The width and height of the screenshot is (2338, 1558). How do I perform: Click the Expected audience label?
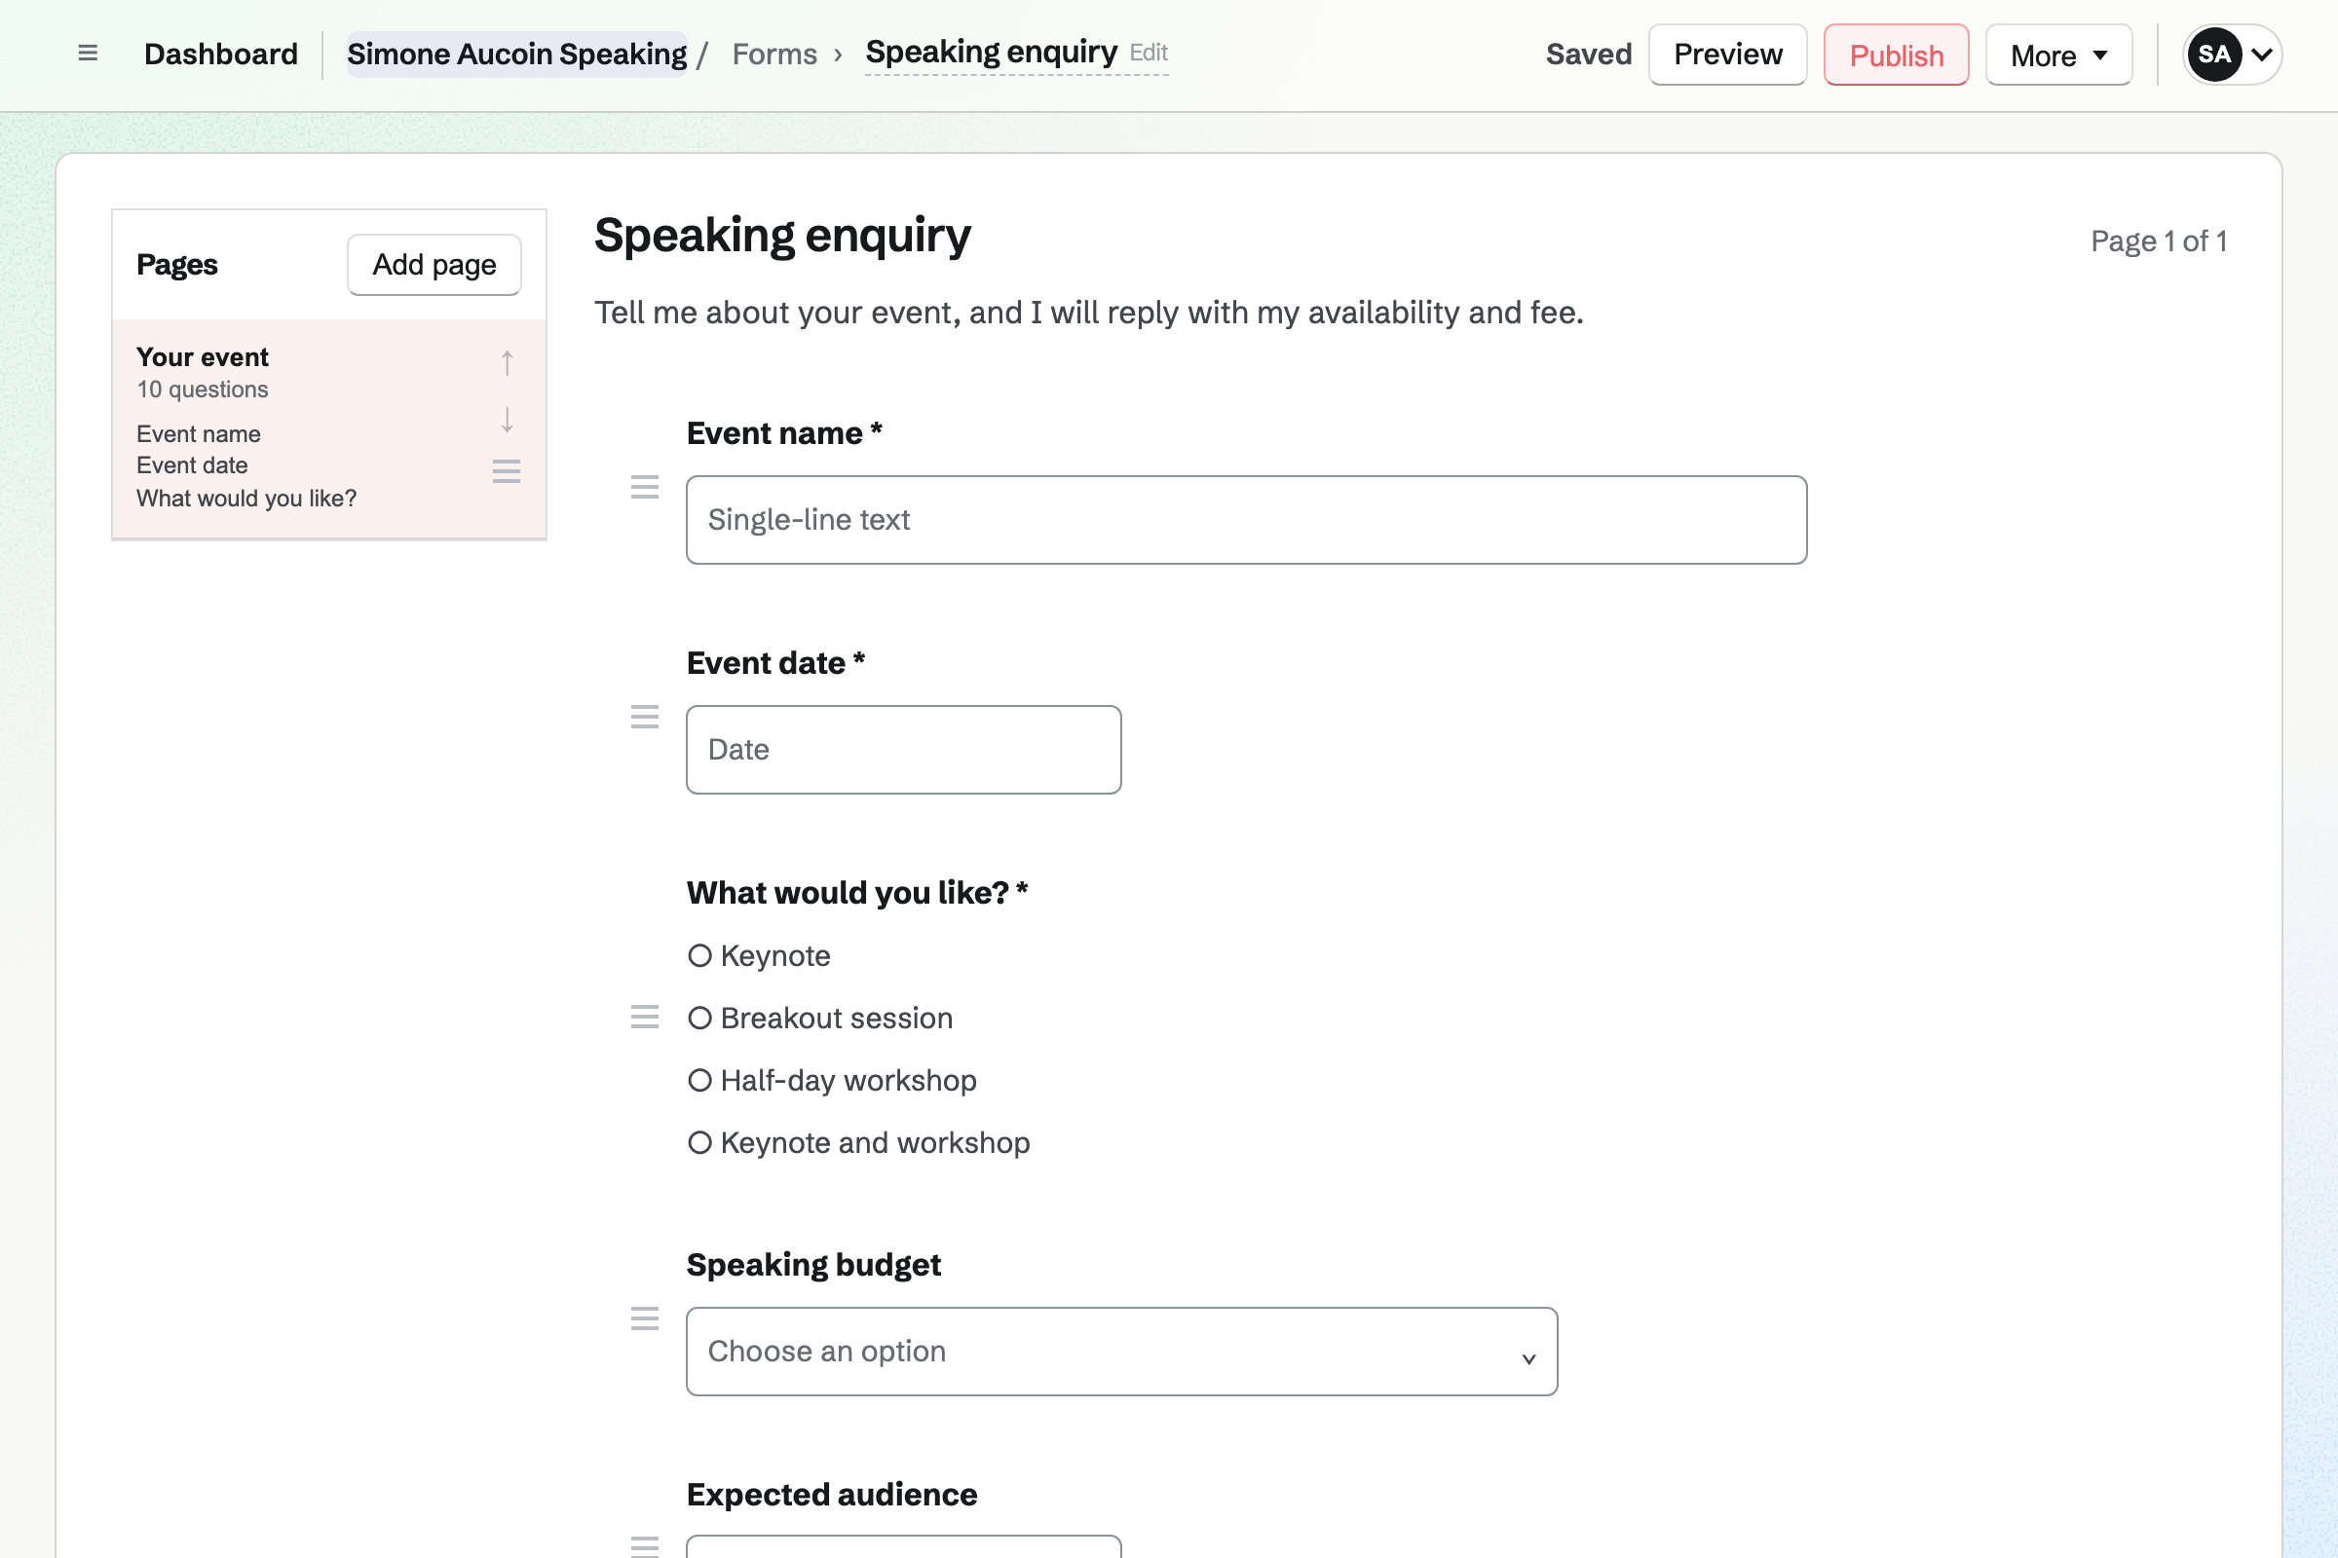tap(832, 1495)
